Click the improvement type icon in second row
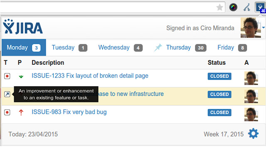Image resolution: width=266 pixels, height=166 pixels. tap(7, 94)
